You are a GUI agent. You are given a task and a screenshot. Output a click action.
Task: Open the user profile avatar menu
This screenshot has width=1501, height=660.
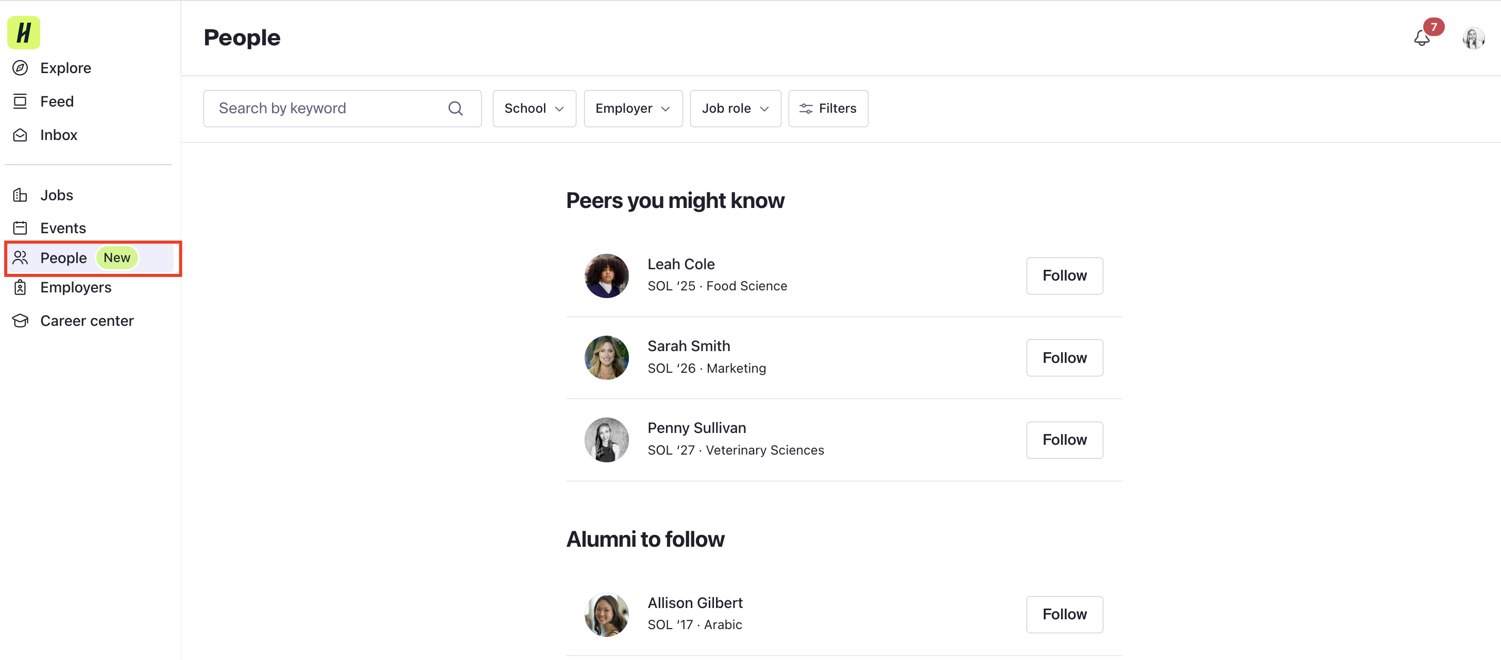(1473, 39)
